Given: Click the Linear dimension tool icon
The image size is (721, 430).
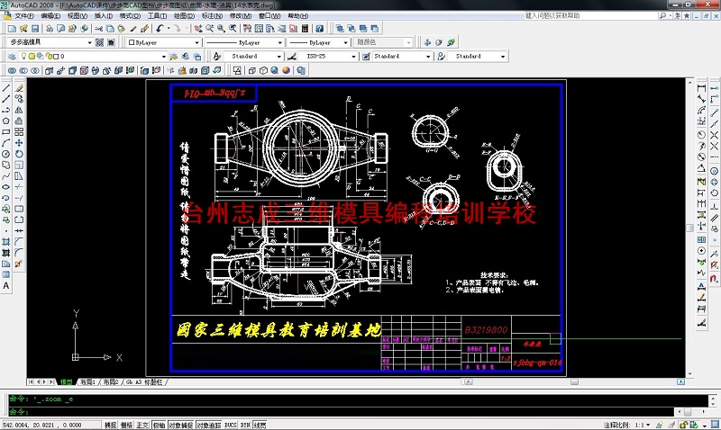Looking at the screenshot, I should click(701, 88).
